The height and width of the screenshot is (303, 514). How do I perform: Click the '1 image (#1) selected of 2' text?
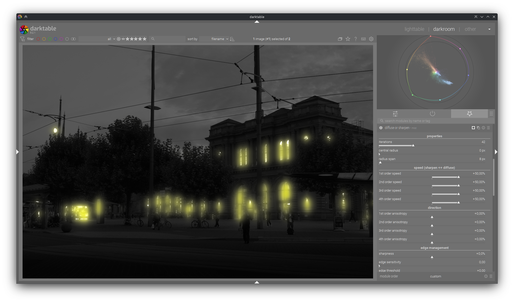272,39
